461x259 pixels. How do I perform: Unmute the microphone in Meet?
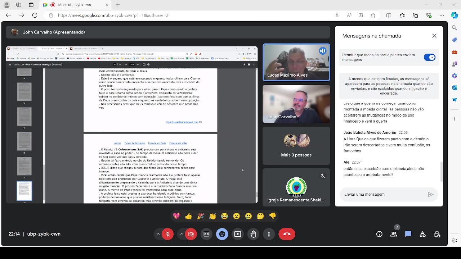pos(167,234)
